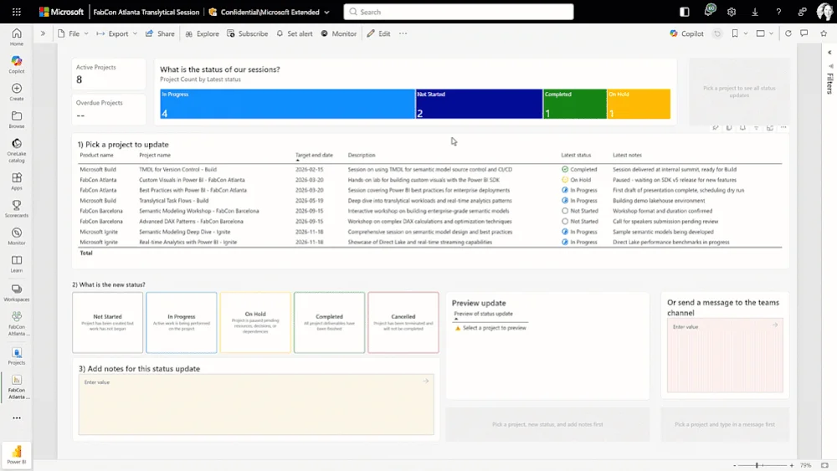Open the File menu dropdown
This screenshot has height=471, width=837.
(74, 33)
